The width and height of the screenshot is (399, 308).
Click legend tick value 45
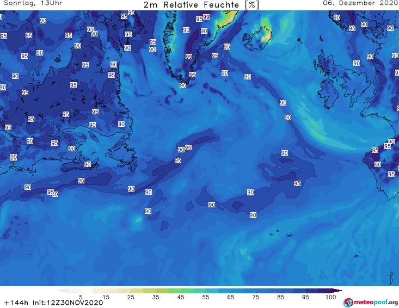181,297
